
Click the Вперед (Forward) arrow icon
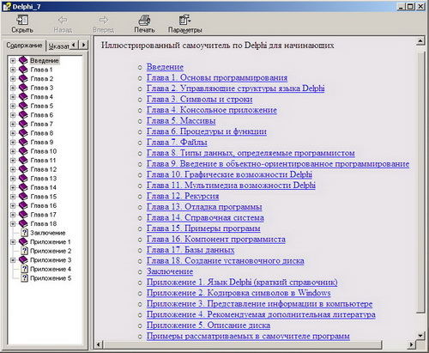click(104, 20)
